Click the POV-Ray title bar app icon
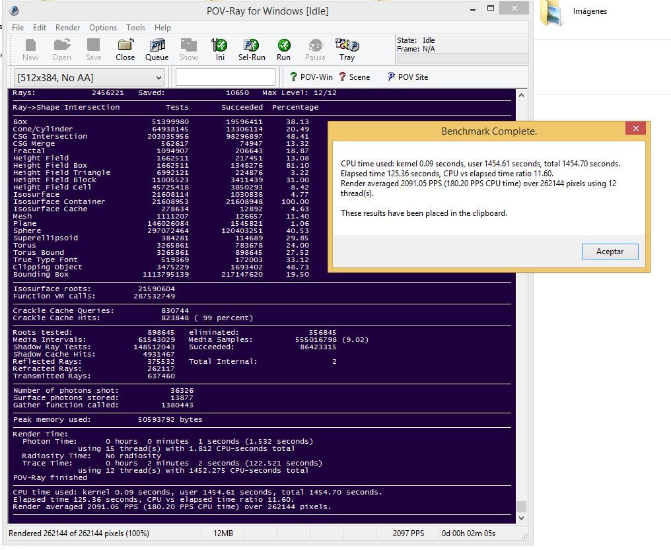The height and width of the screenshot is (550, 671). tap(14, 11)
